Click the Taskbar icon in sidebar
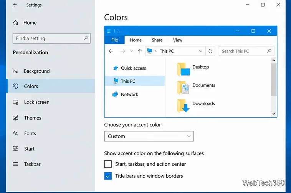The image size is (291, 193). [x=15, y=164]
